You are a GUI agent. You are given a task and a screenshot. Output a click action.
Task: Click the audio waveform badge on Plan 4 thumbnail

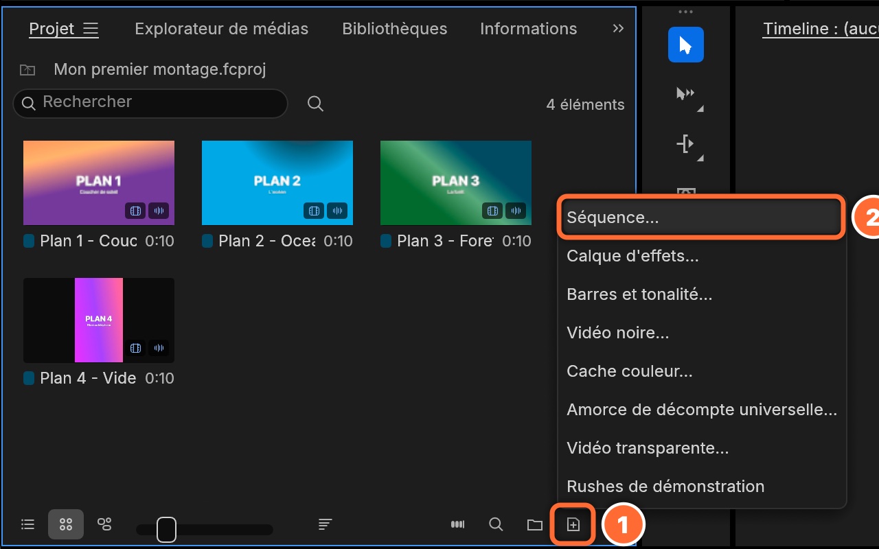coord(159,348)
